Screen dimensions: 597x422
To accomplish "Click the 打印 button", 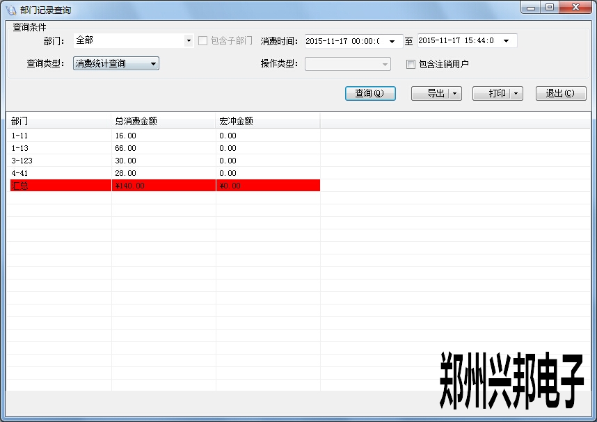I will pos(491,93).
